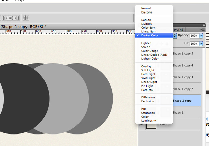Image resolution: width=209 pixels, height=146 pixels.
Task: Click the Auto-Align Layers icon
Action: tap(26, 18)
